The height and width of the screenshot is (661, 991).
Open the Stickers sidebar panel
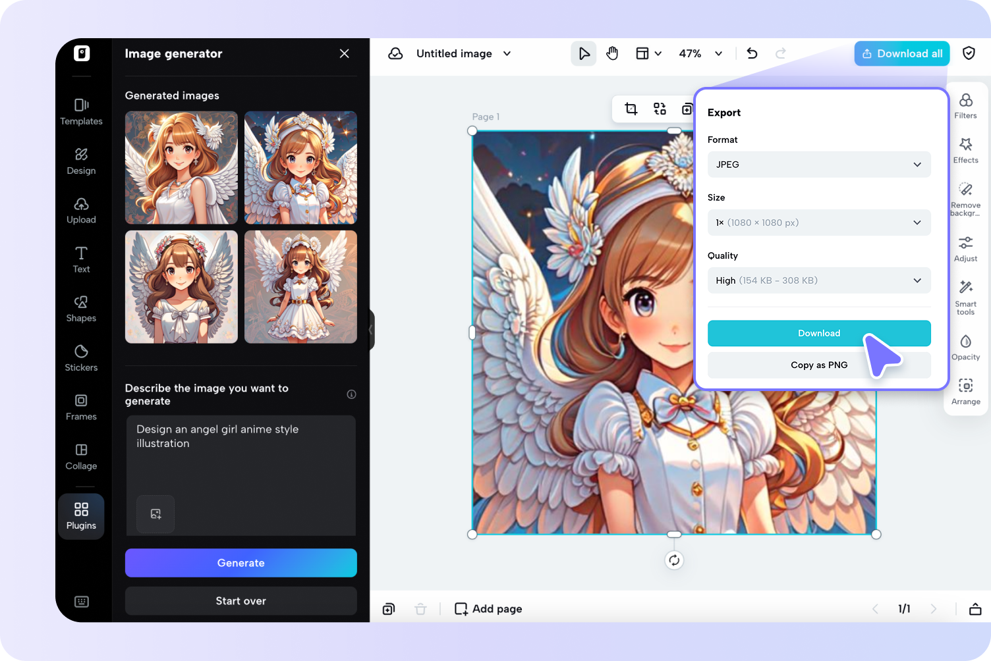(x=81, y=358)
